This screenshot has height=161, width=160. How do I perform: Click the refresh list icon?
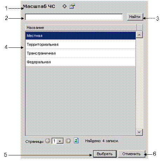[76, 141]
